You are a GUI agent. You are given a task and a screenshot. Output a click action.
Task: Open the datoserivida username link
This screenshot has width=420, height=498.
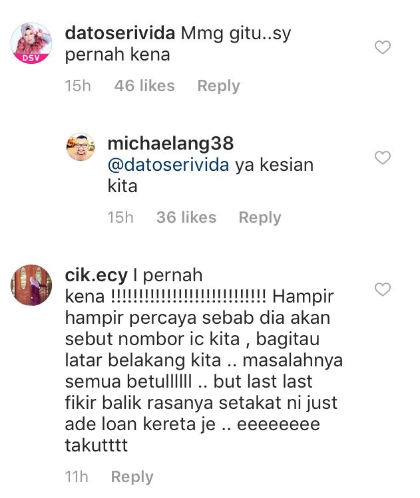[x=120, y=33]
